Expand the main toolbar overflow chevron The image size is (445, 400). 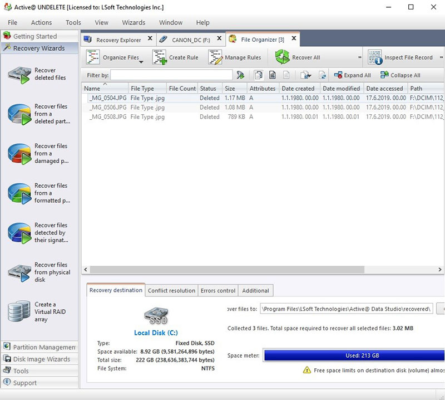click(359, 57)
